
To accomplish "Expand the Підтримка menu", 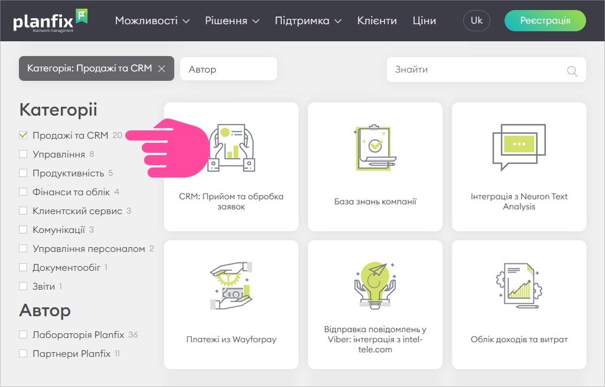I will pos(308,21).
